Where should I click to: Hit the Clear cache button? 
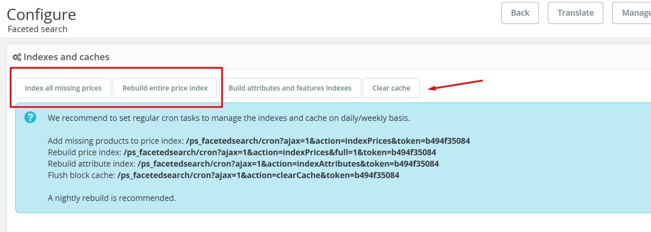[x=391, y=88]
